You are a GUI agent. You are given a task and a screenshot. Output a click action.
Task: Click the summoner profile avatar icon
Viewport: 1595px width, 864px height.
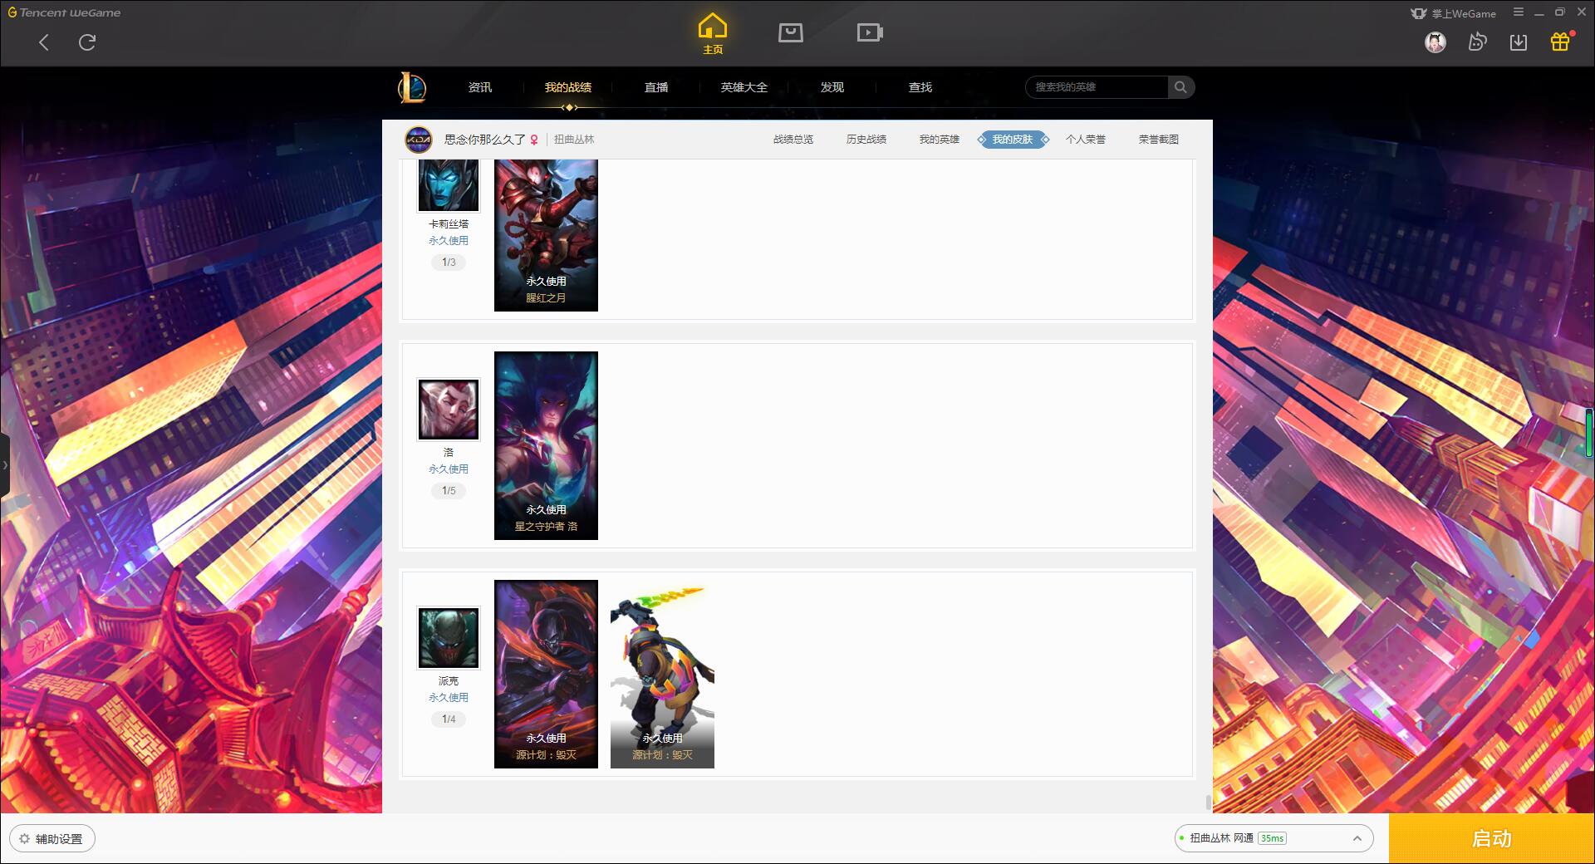pos(419,140)
